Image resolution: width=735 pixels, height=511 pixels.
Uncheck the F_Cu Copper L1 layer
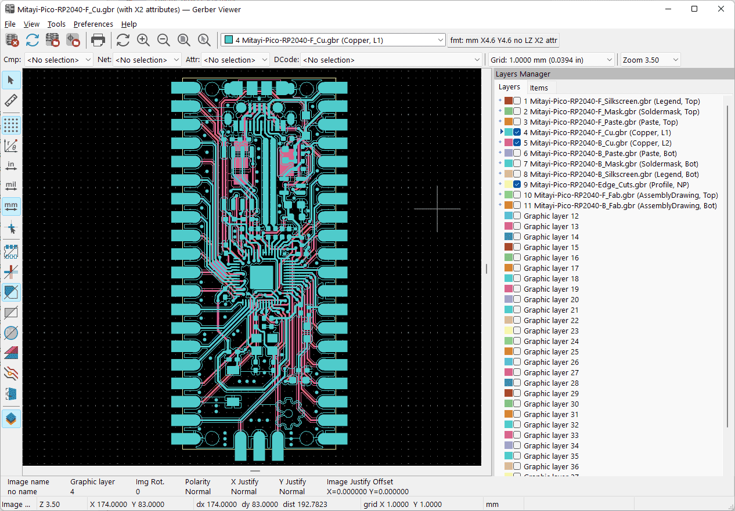[517, 132]
